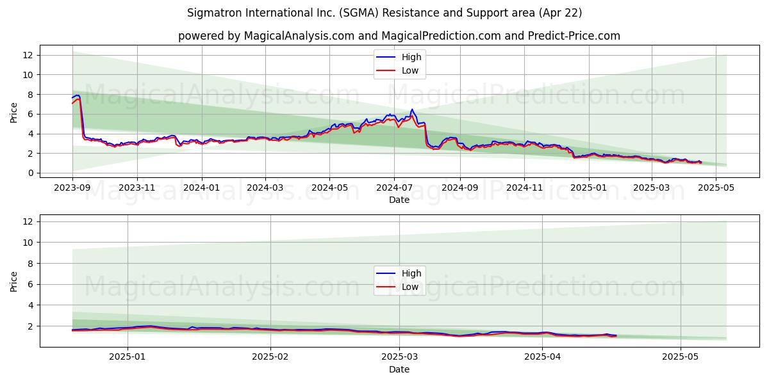The image size is (769, 384).
Task: Click the price peak near 2024-07 in top chart
Action: (412, 109)
